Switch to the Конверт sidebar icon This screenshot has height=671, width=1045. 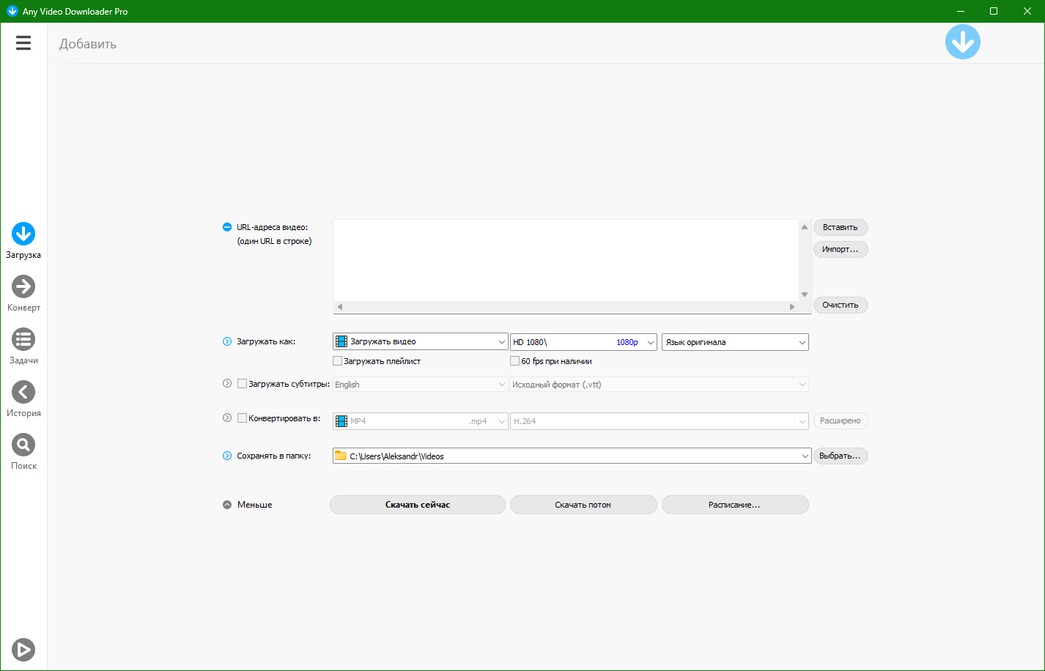pyautogui.click(x=23, y=287)
